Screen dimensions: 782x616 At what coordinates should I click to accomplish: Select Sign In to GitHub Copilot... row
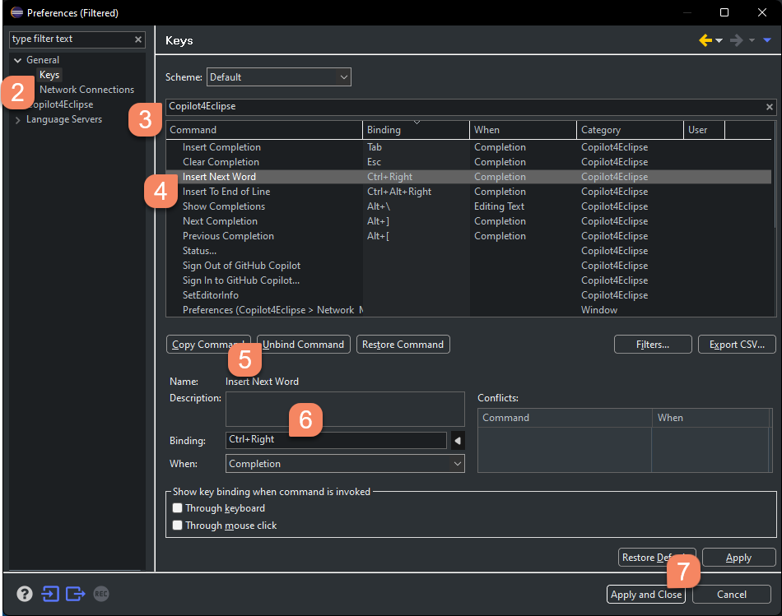click(x=468, y=280)
